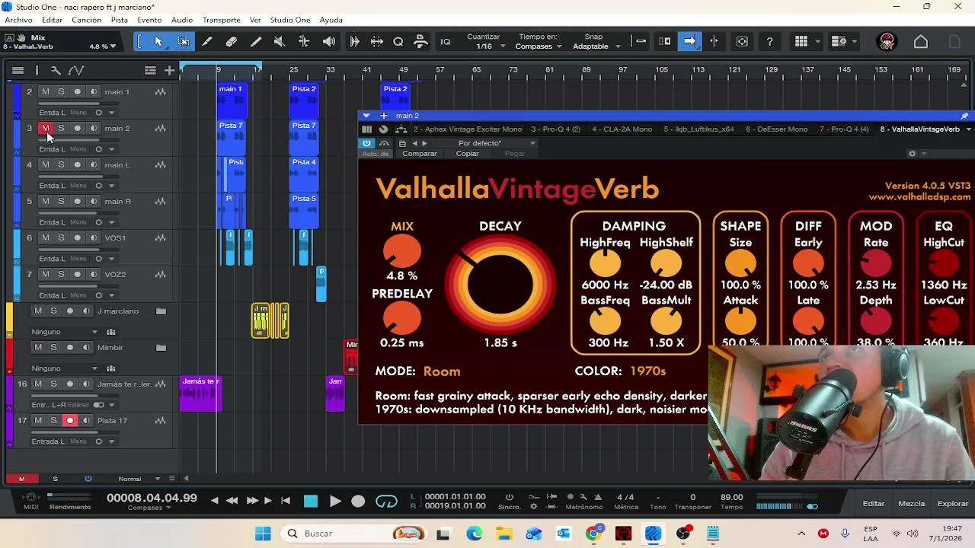Click the wrench track tools icon
The width and height of the screenshot is (975, 548).
(x=56, y=70)
